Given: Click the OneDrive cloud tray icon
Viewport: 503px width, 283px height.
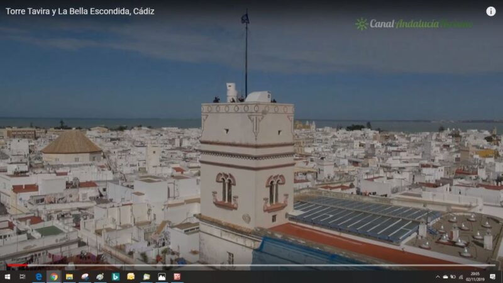Looking at the screenshot, I should pyautogui.click(x=445, y=277).
